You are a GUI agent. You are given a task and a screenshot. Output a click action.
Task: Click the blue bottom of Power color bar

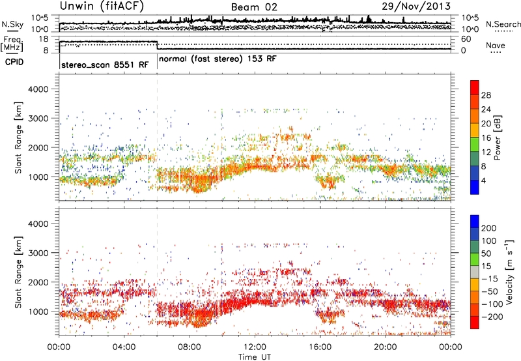tap(475, 187)
